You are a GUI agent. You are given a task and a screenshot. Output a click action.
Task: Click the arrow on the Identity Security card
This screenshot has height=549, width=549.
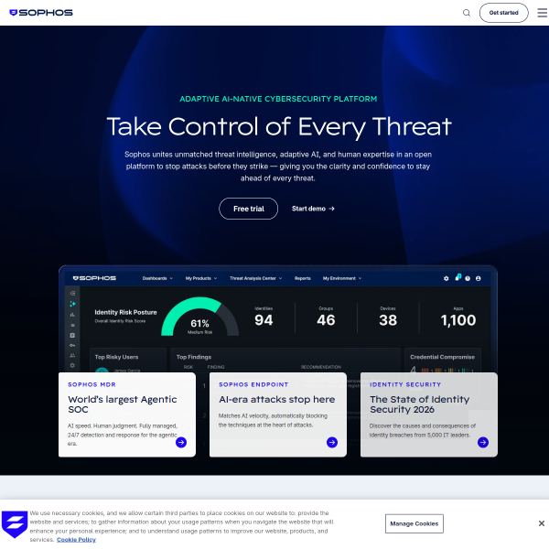tap(483, 443)
